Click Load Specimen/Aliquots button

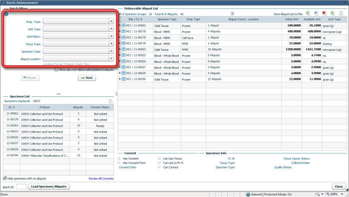point(49,186)
